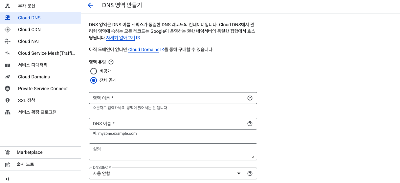Click the Cloud NAT sidebar icon
Image resolution: width=400 pixels, height=183 pixels.
8,41
